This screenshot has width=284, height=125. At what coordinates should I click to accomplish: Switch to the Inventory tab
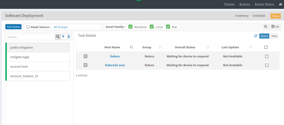coord(242,16)
